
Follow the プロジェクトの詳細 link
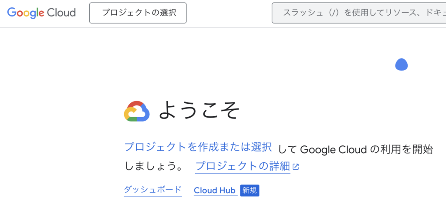tap(243, 166)
